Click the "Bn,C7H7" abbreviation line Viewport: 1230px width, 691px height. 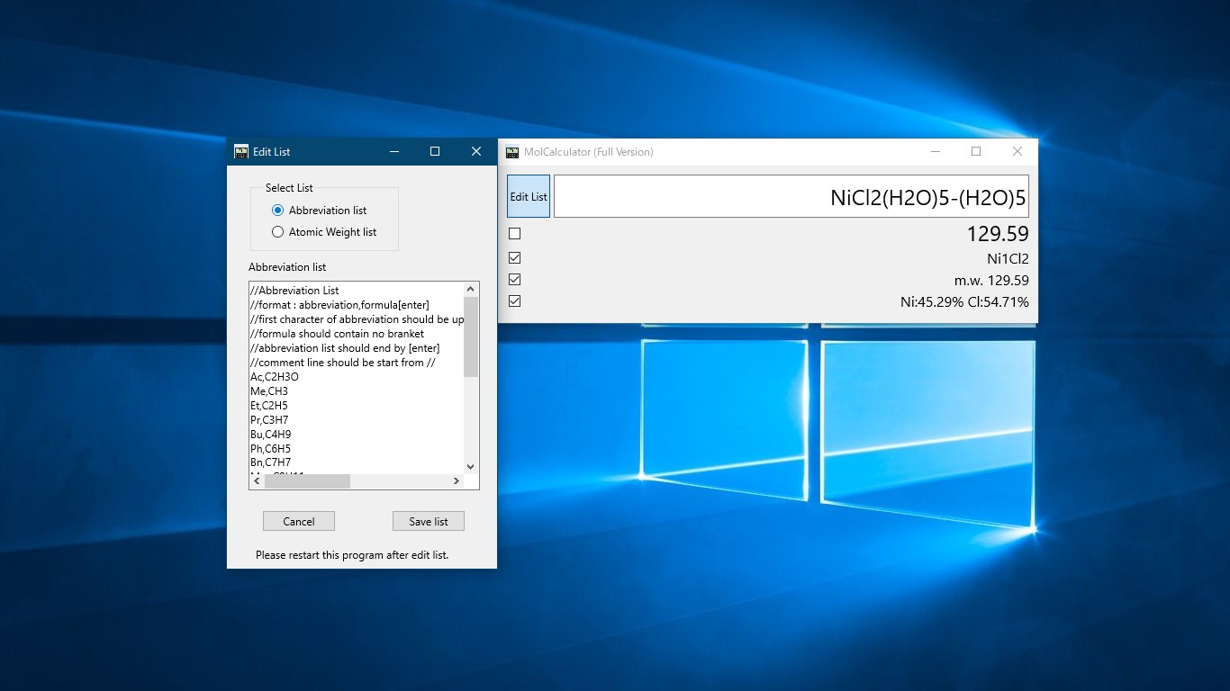point(270,462)
